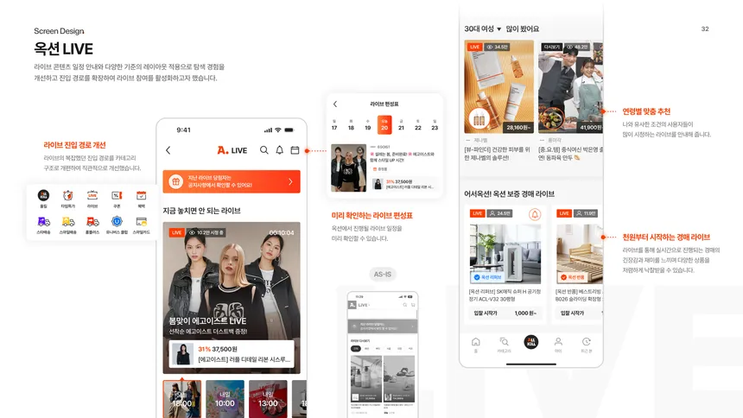Image resolution: width=743 pixels, height=418 pixels.
Task: Click the 어서옥션! 옥션 보증 경매 라이브 heading
Action: click(510, 193)
